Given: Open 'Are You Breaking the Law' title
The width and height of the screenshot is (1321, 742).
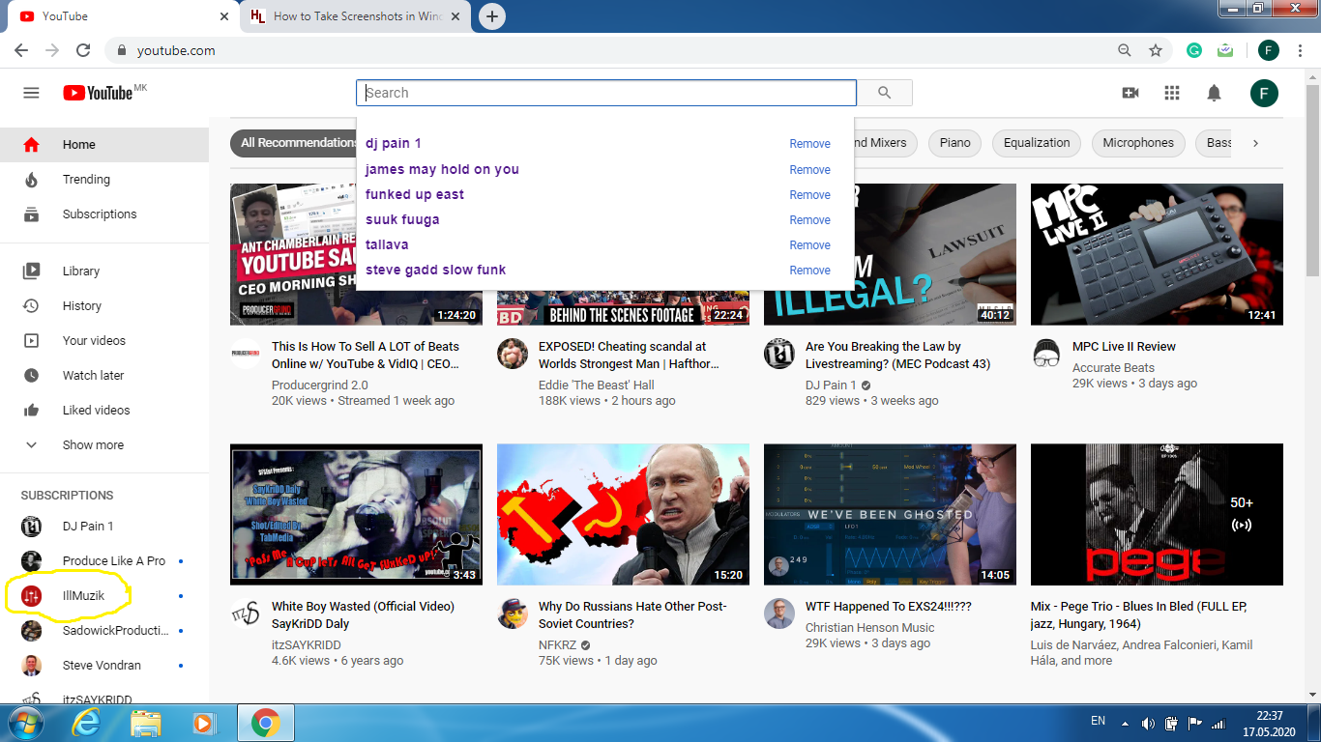Looking at the screenshot, I should pyautogui.click(x=897, y=355).
